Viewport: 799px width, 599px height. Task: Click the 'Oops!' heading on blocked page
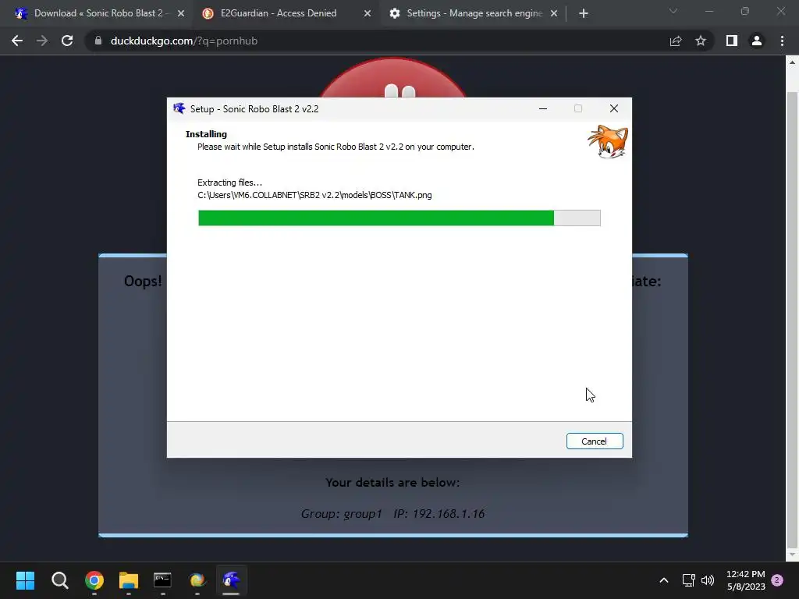click(143, 281)
